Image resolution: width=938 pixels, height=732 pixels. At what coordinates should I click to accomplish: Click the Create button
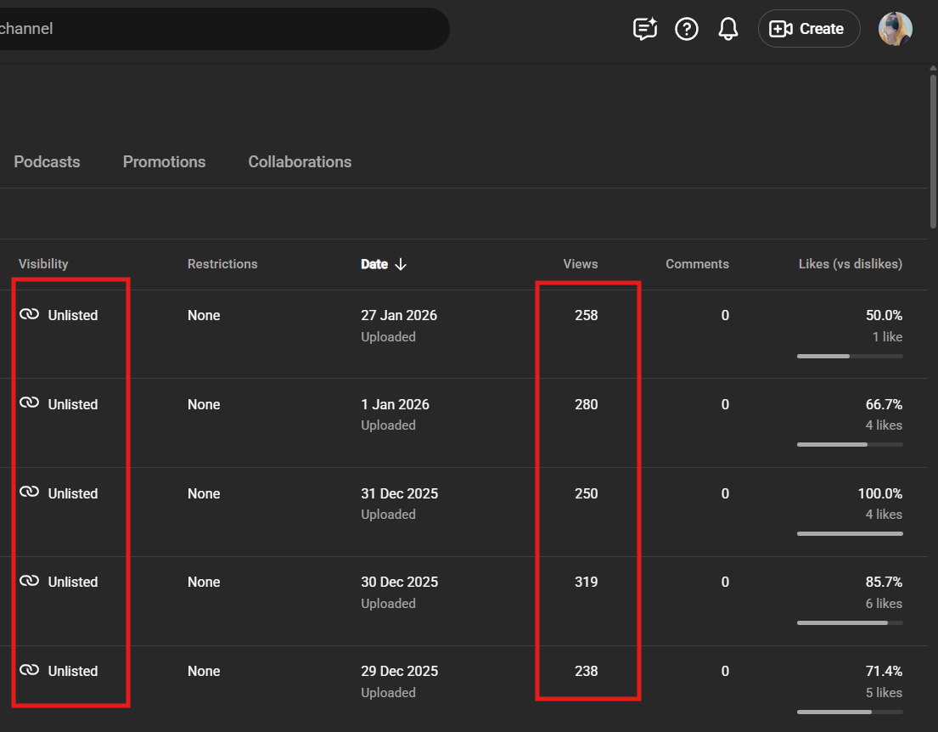[808, 29]
